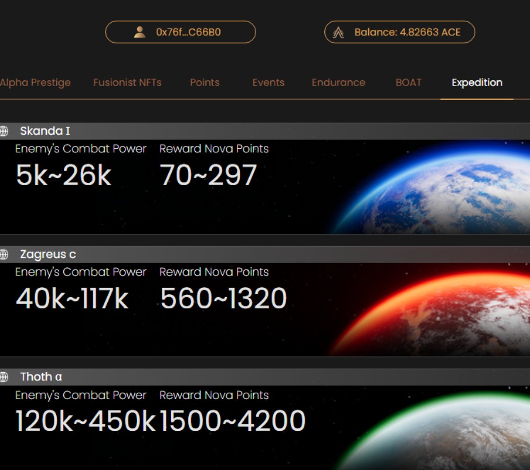Click the globe icon beside Skanda I
Image resolution: width=530 pixels, height=470 pixels.
coord(4,131)
